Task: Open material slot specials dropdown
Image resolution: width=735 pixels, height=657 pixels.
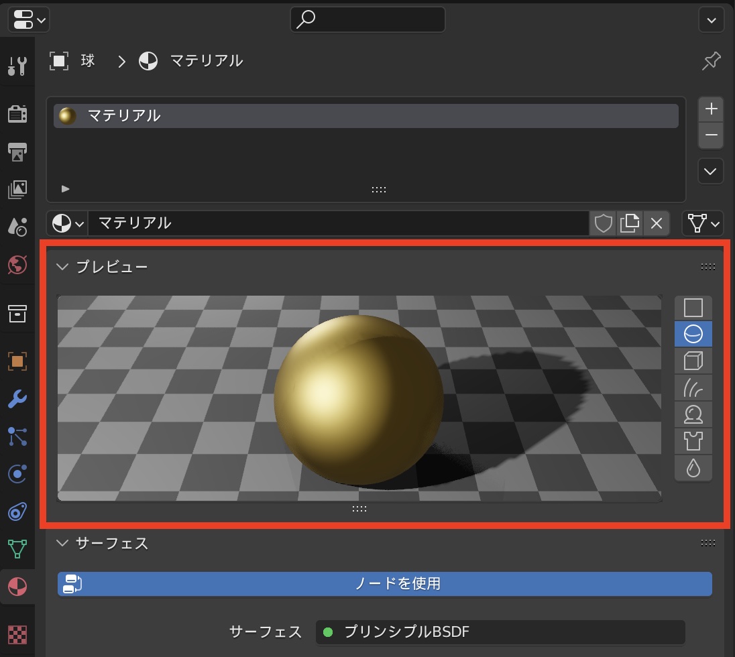Action: 711,172
